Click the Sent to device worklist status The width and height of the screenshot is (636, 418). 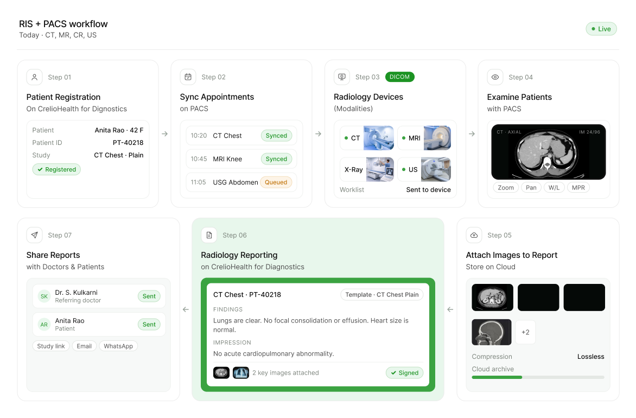pos(428,190)
